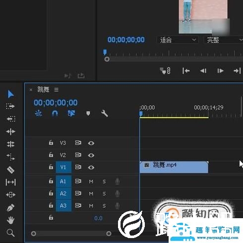Select the Slide tool
This screenshot has width=243, height=243.
coord(10,195)
